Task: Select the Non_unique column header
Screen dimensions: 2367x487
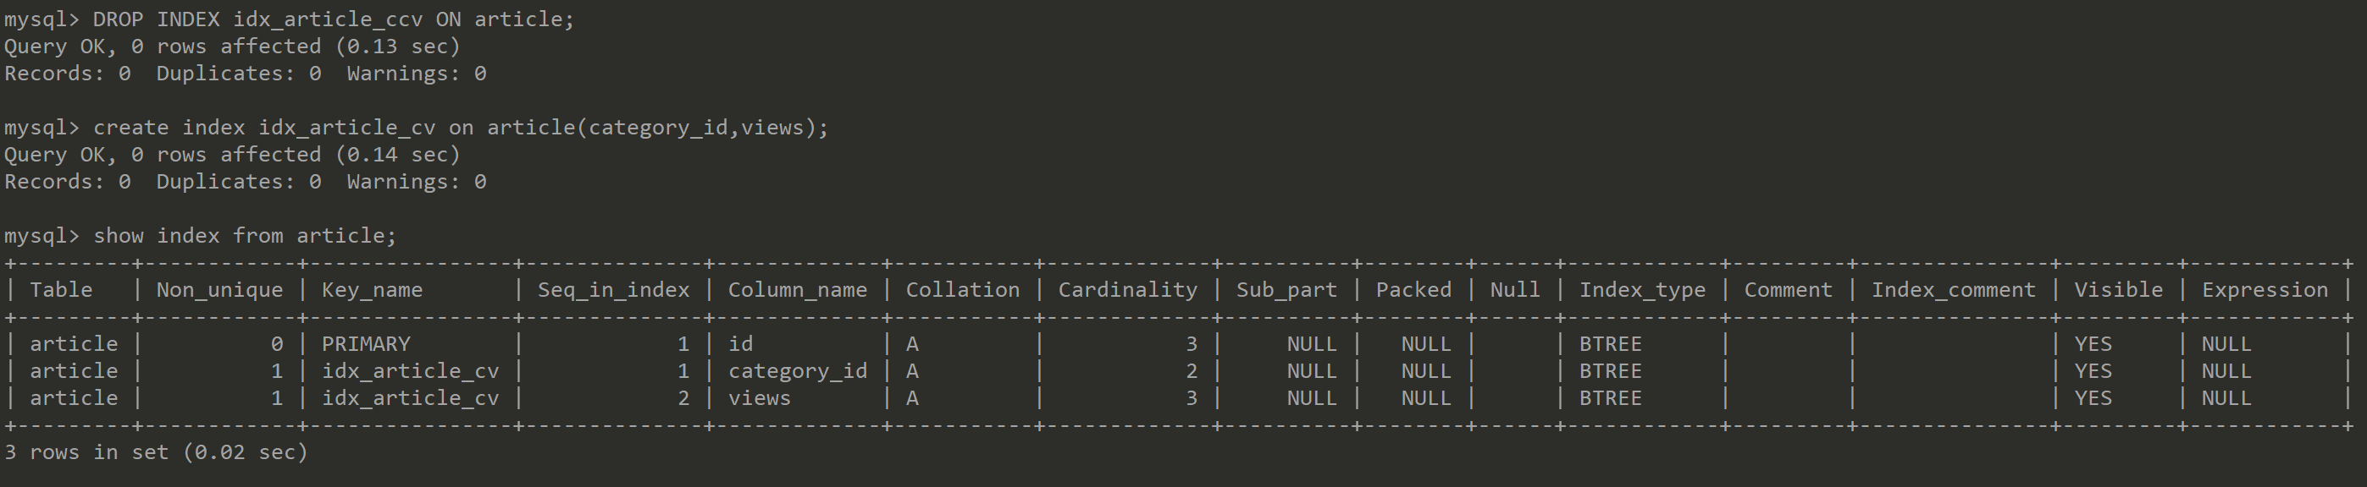Action: point(219,290)
